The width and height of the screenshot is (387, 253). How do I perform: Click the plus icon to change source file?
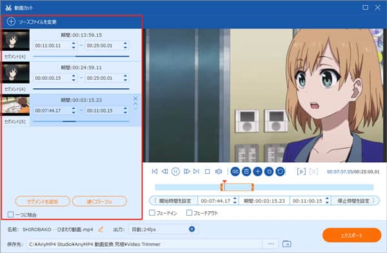coord(11,21)
